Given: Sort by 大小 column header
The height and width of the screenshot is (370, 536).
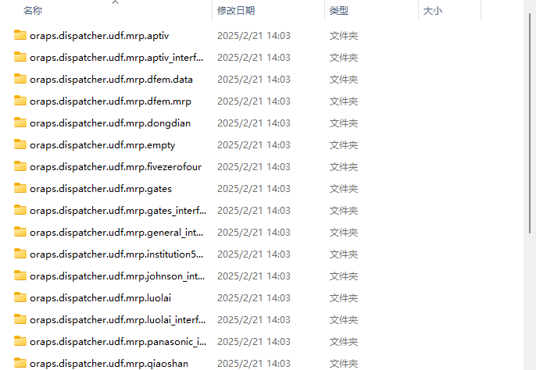Looking at the screenshot, I should click(x=432, y=11).
